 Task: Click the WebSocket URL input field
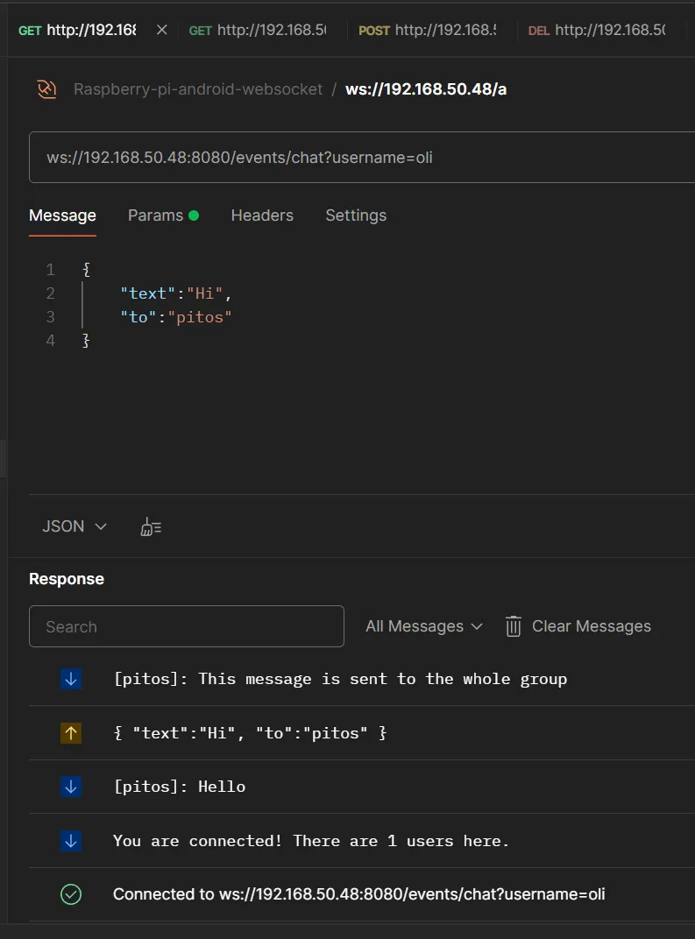362,158
